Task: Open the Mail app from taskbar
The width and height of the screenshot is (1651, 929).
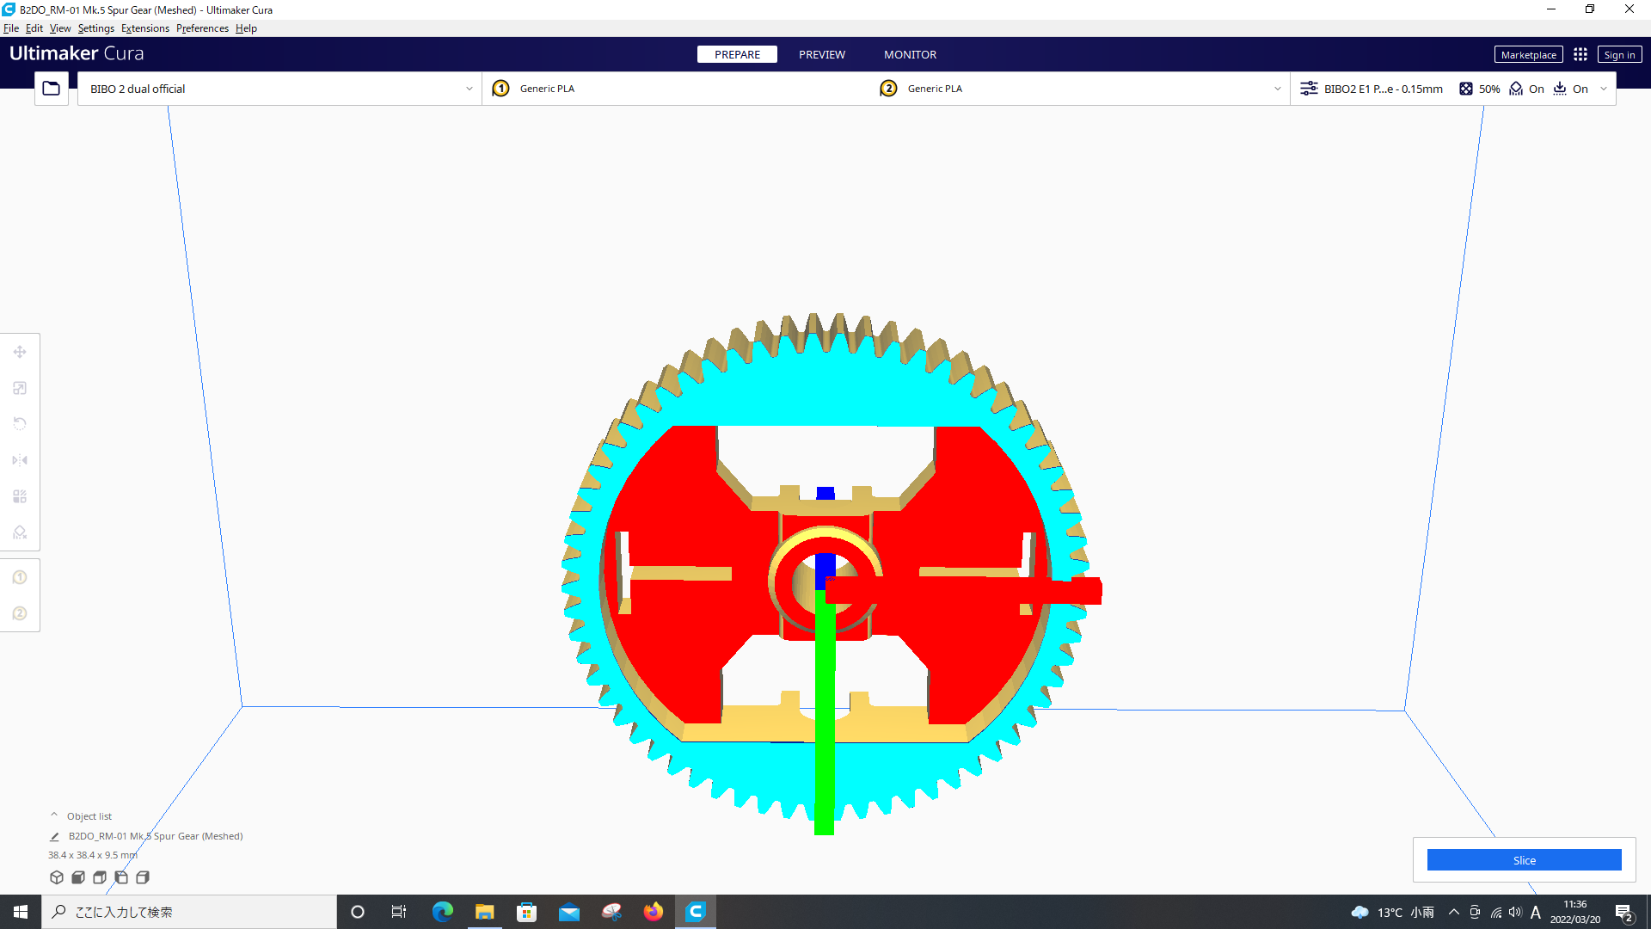Action: [569, 912]
